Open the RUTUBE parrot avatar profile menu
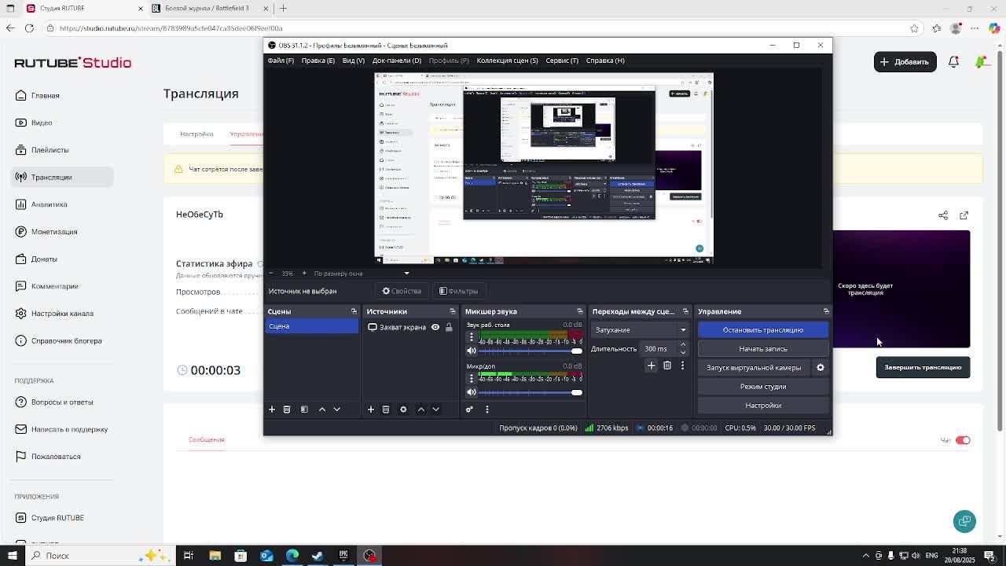This screenshot has width=1006, height=566. pos(981,61)
